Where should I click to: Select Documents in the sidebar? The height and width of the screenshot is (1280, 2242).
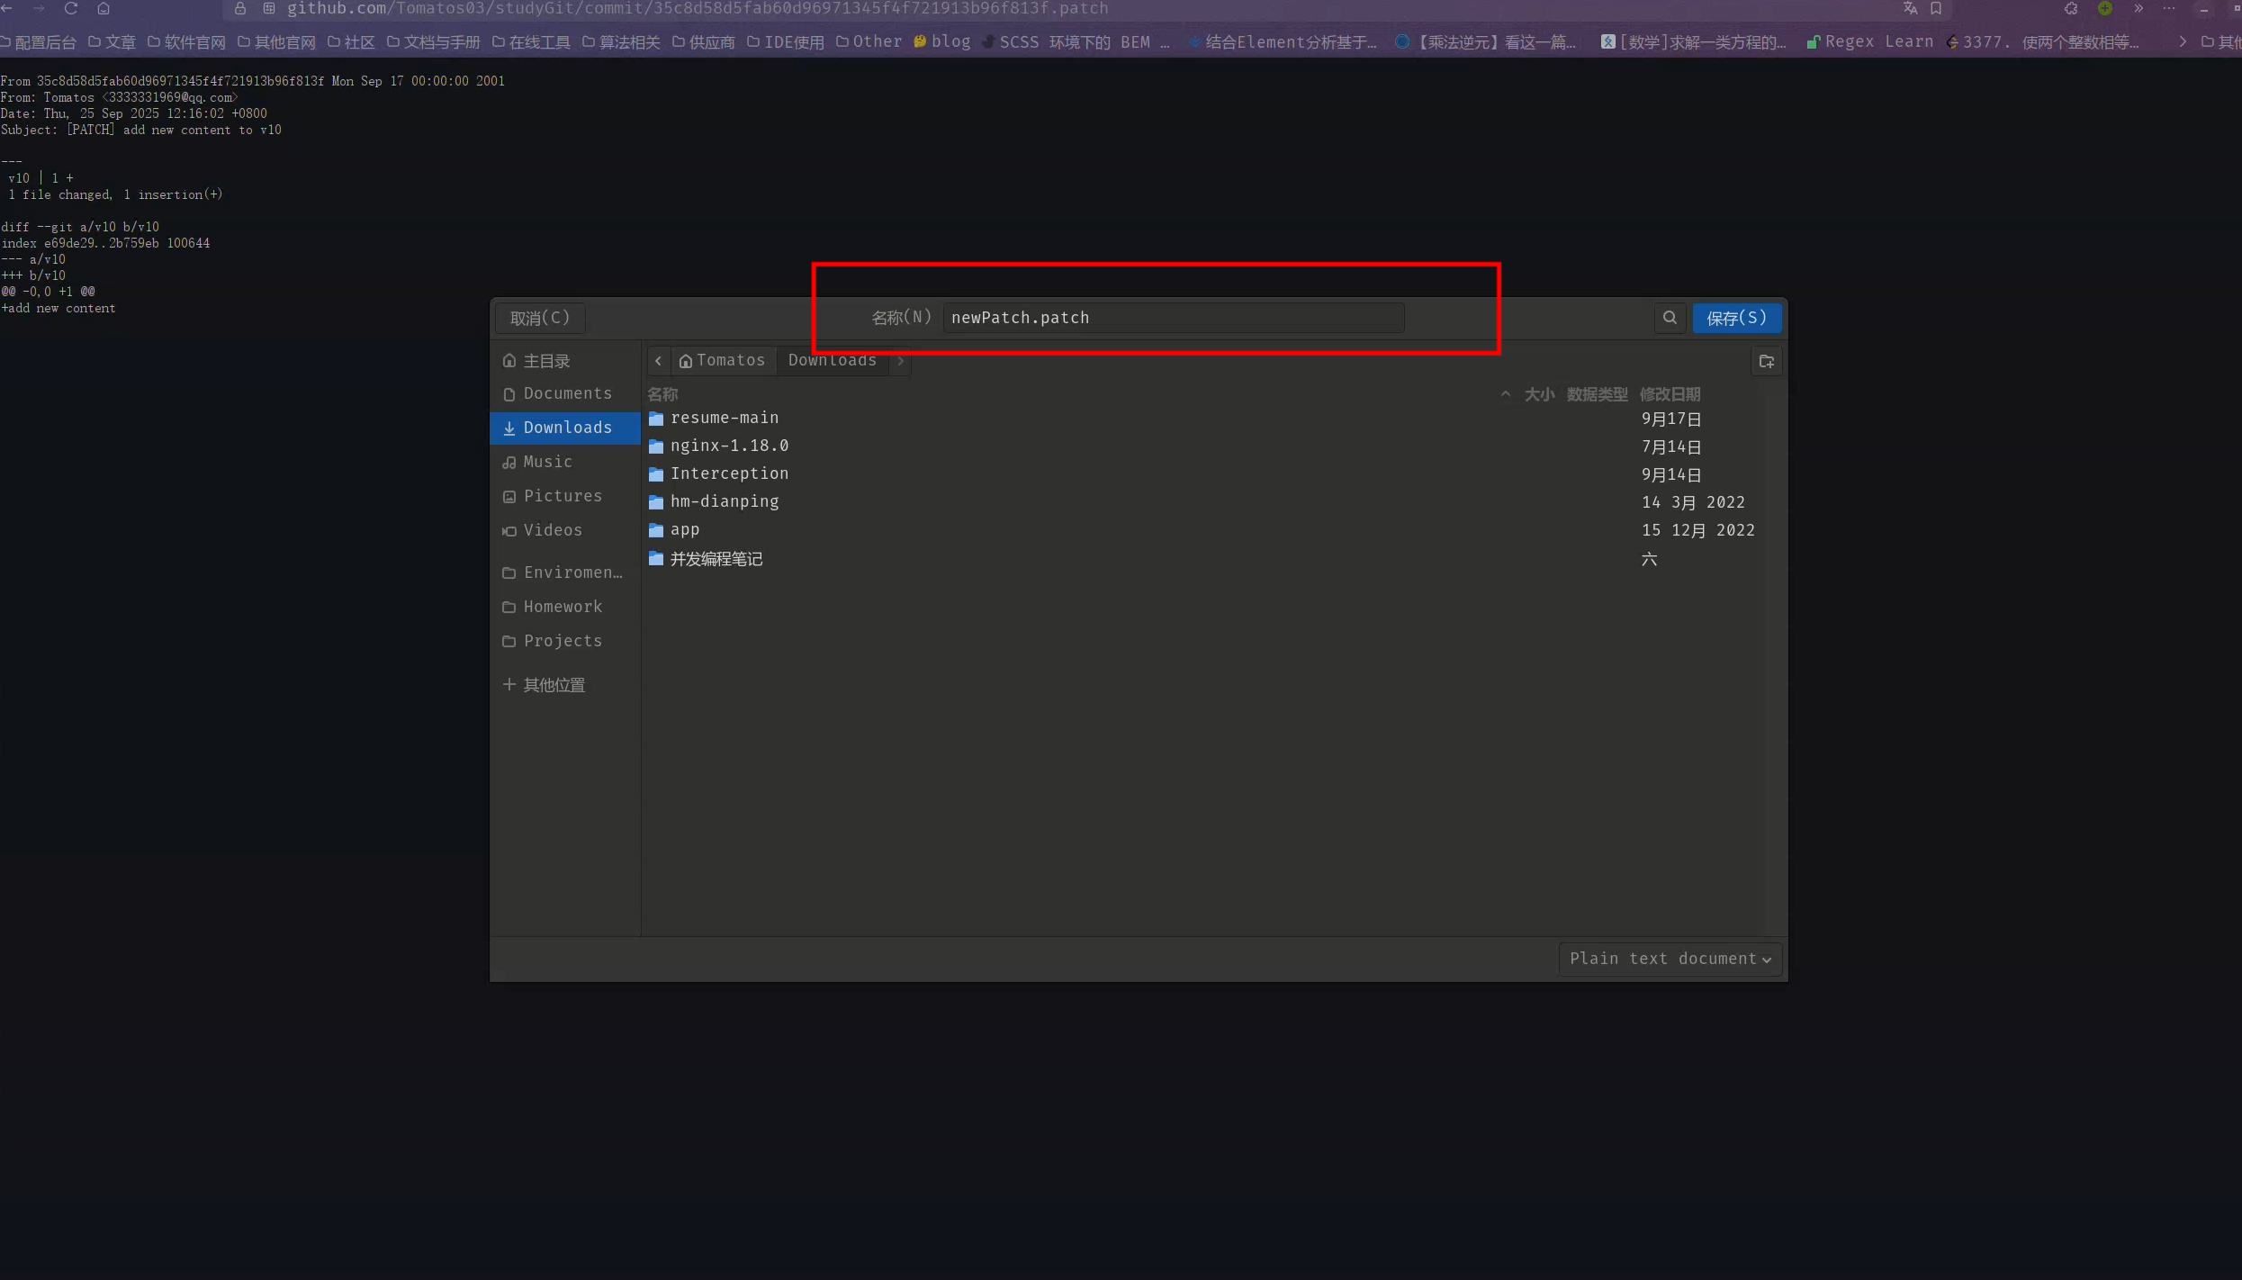pos(567,393)
